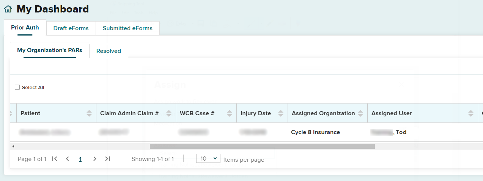The image size is (483, 181).
Task: Check the Select All checkbox
Action: pos(17,87)
